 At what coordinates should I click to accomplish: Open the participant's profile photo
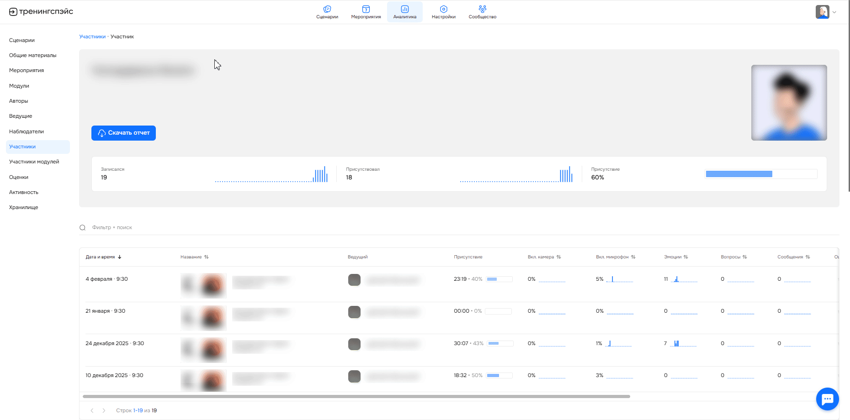point(789,103)
